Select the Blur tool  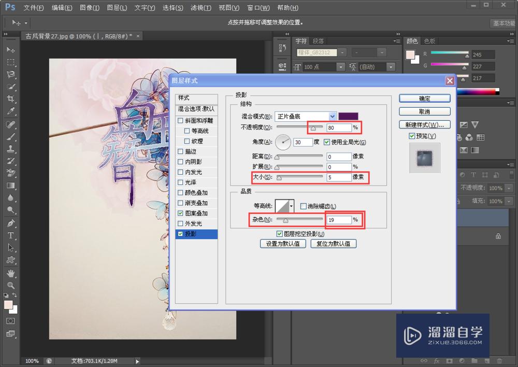(x=10, y=197)
